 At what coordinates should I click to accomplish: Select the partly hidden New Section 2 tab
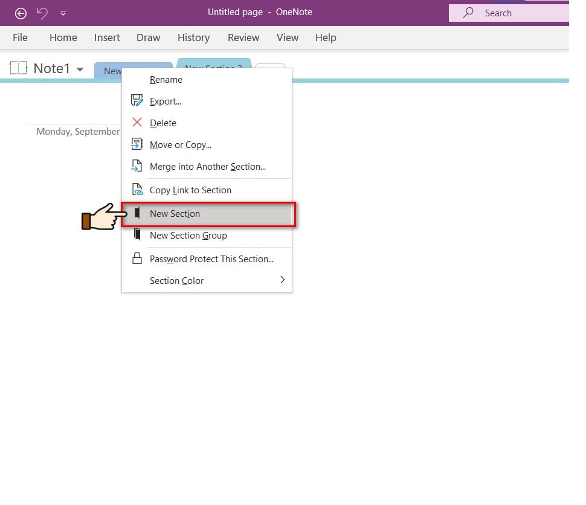point(214,63)
